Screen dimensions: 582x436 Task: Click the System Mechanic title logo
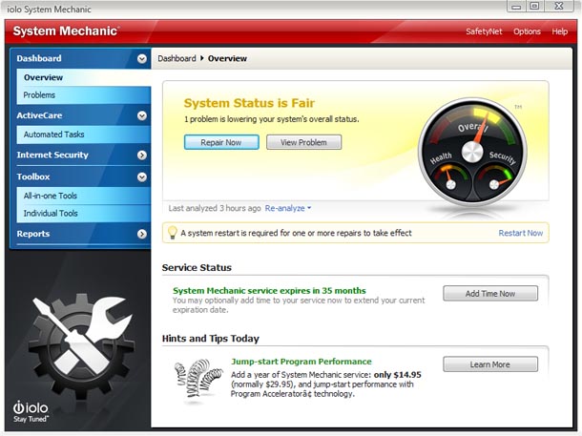point(66,31)
